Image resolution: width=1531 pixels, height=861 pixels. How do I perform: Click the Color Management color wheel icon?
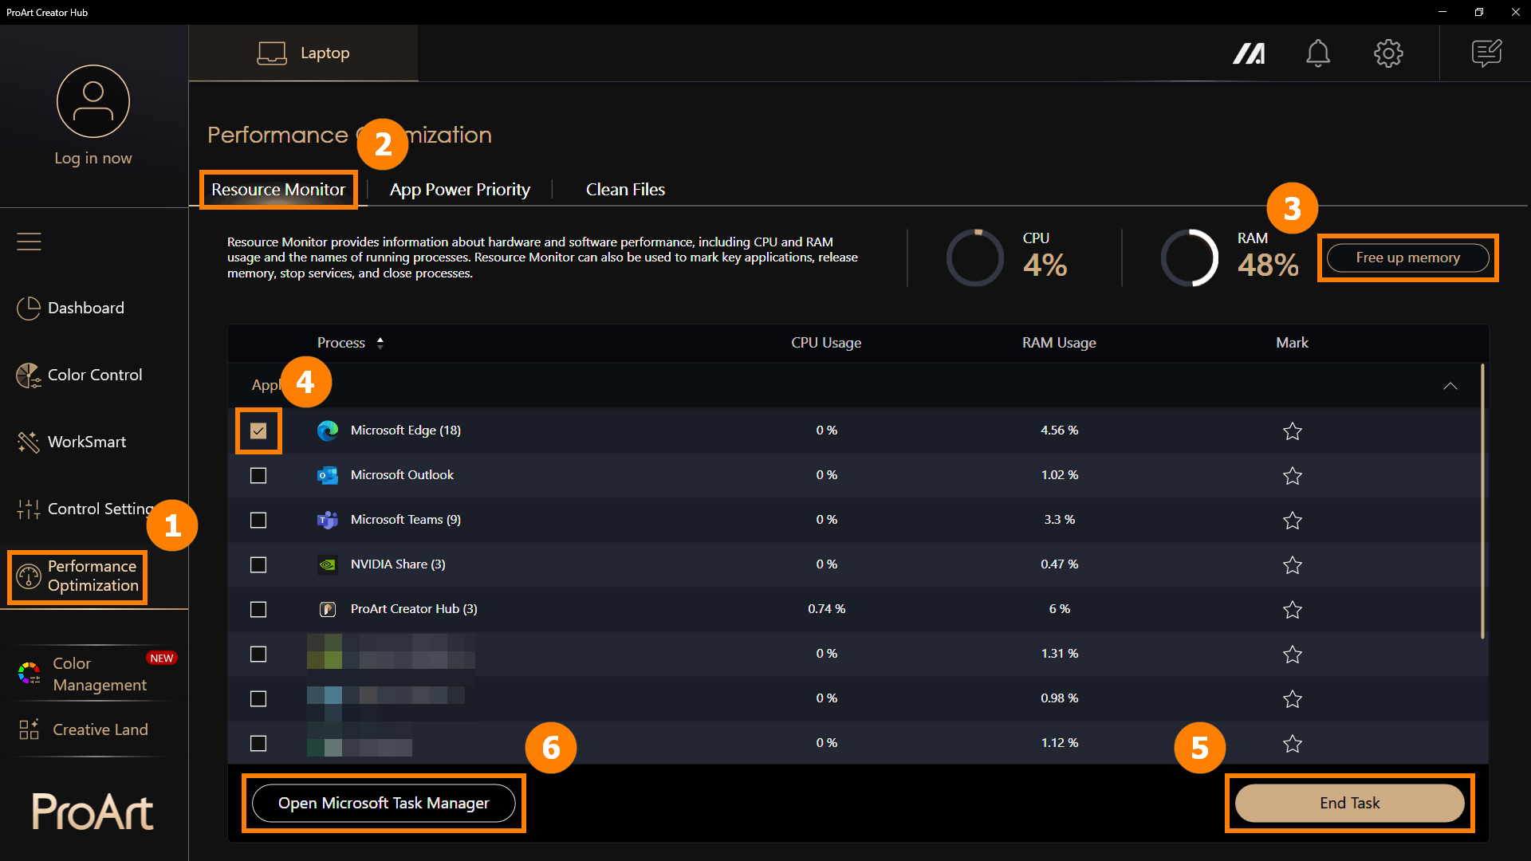click(x=30, y=674)
